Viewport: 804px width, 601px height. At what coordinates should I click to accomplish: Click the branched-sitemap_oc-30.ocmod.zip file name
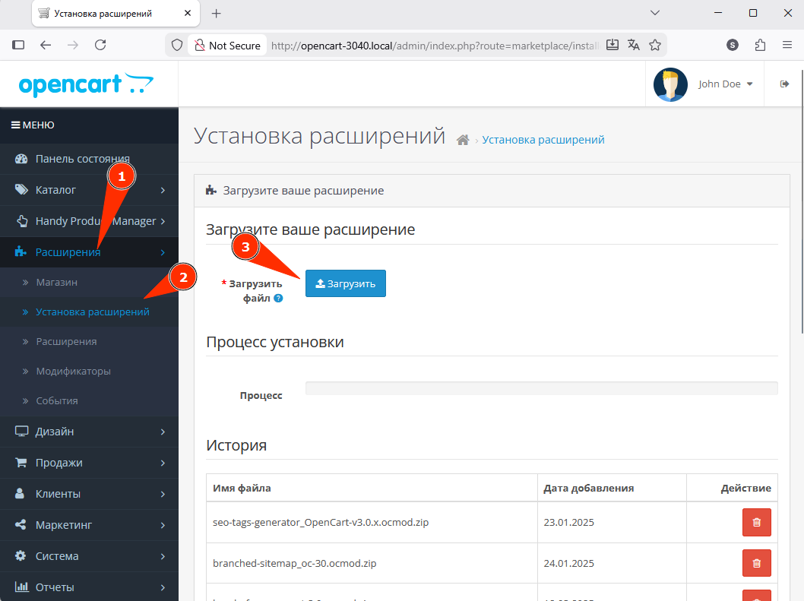pos(294,564)
